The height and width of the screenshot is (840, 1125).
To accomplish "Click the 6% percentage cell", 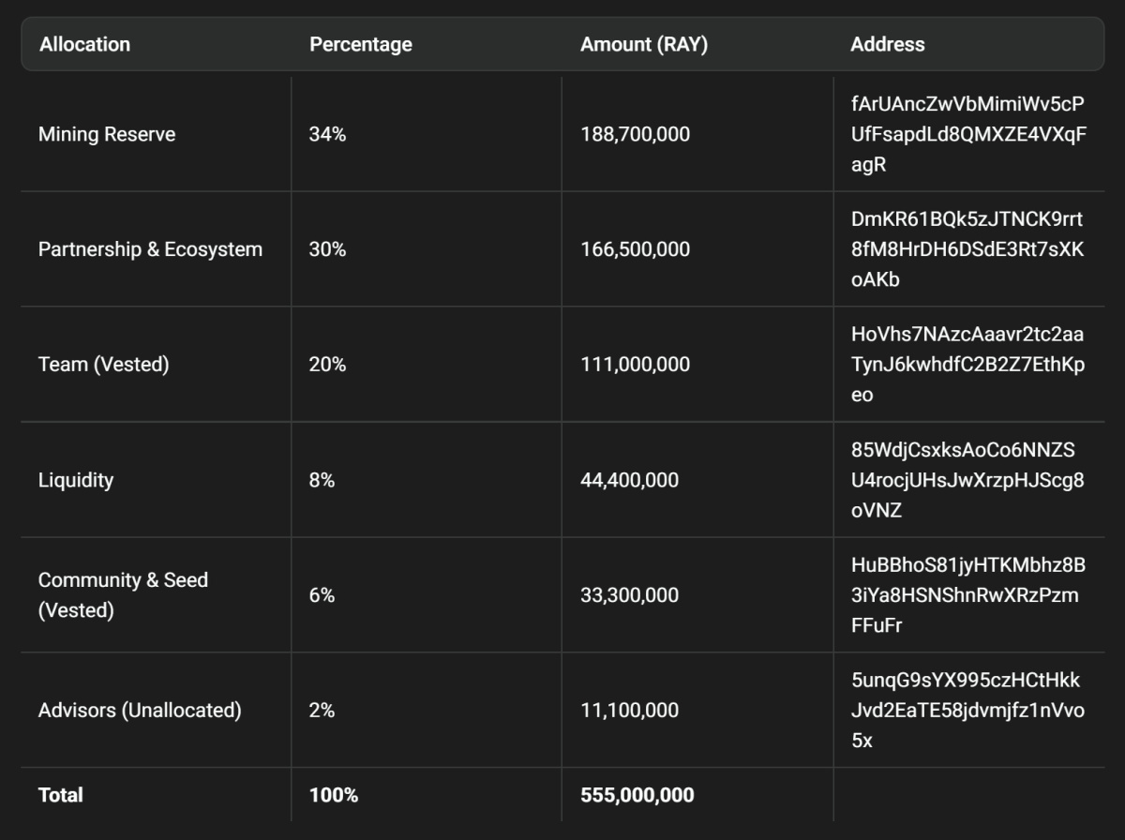I will tap(322, 594).
